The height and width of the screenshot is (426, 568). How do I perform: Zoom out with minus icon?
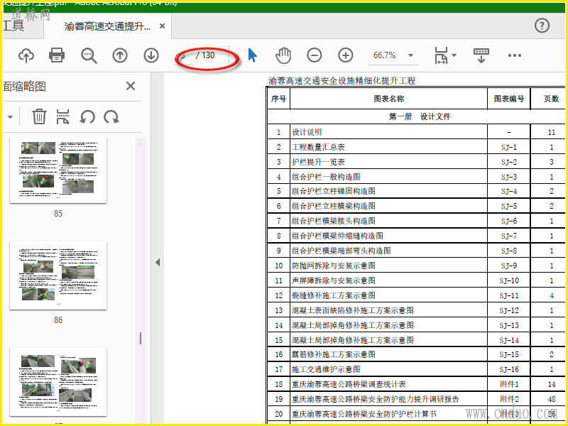pyautogui.click(x=314, y=55)
